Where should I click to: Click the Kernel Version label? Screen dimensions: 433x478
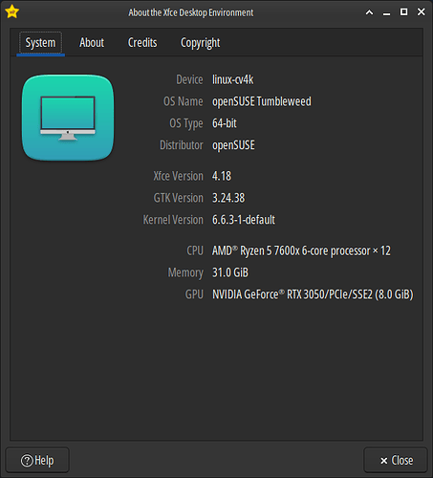[x=173, y=220]
